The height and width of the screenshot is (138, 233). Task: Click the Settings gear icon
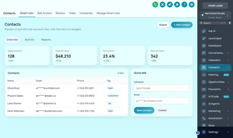[x=204, y=132]
